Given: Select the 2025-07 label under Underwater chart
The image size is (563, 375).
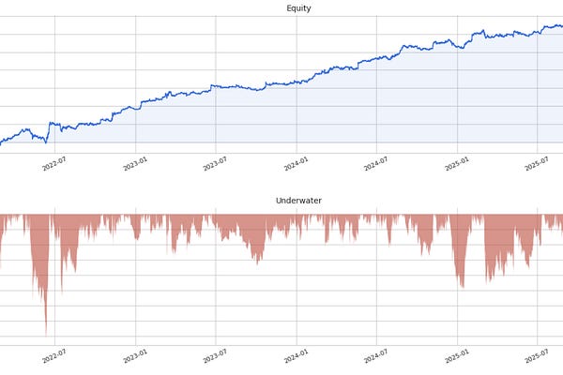Looking at the screenshot, I should click(x=537, y=356).
